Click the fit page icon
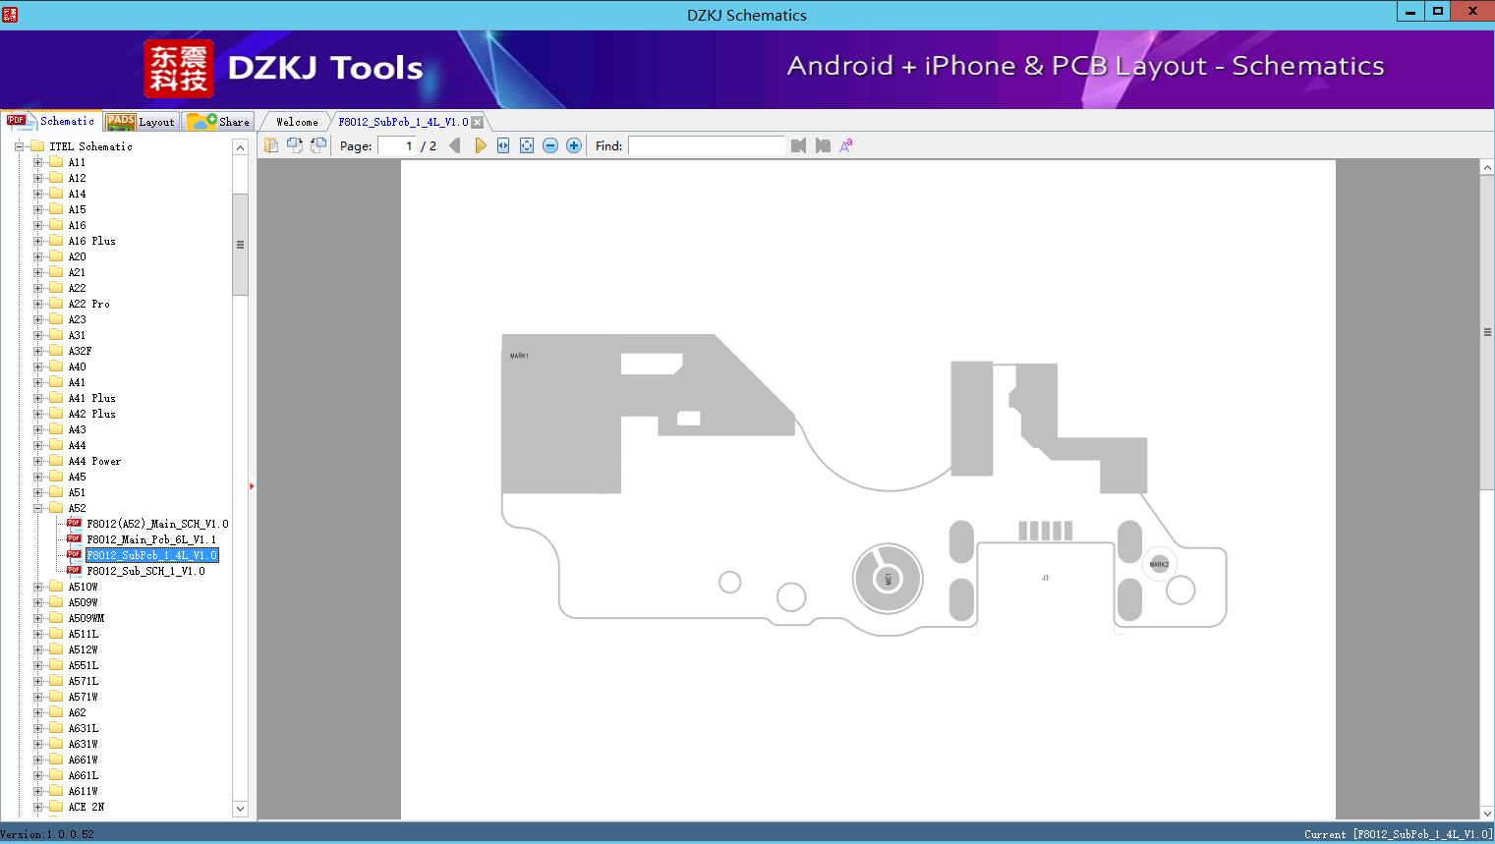The width and height of the screenshot is (1495, 844). [x=527, y=145]
